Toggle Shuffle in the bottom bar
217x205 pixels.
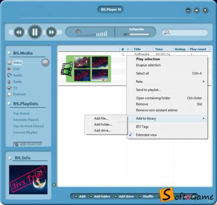[x=146, y=196]
